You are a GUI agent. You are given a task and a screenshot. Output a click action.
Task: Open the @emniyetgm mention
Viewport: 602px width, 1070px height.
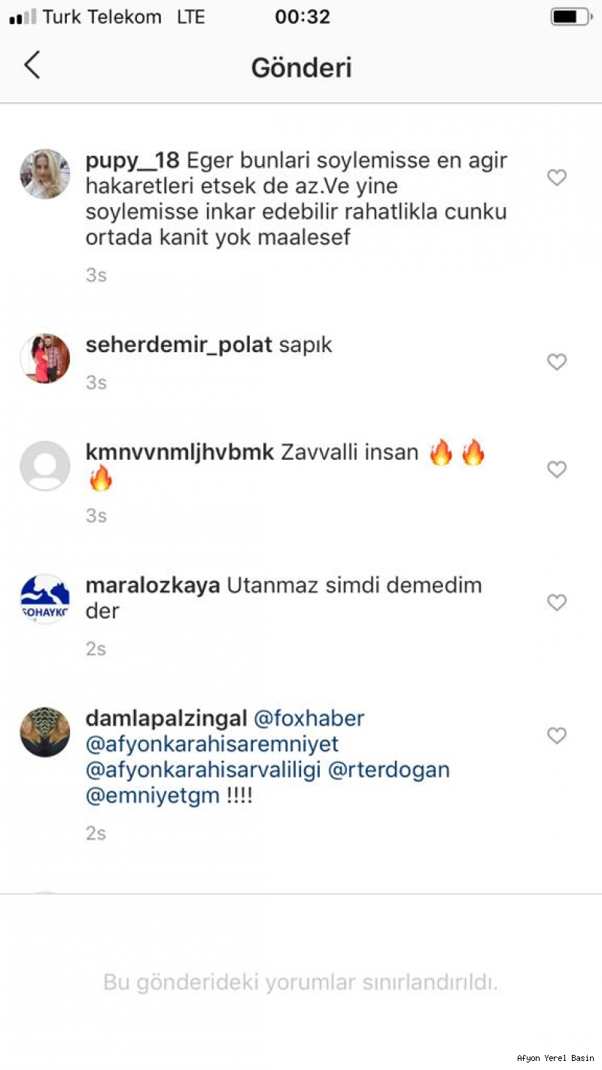[x=153, y=796]
